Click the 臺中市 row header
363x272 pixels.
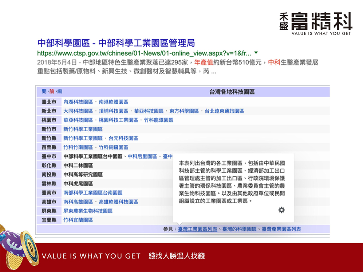tap(49, 156)
